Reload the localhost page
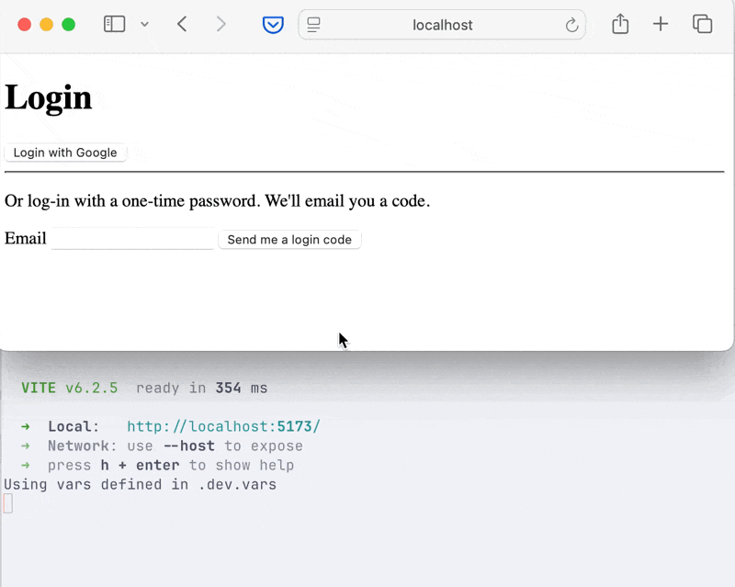Image resolution: width=735 pixels, height=587 pixels. (571, 25)
